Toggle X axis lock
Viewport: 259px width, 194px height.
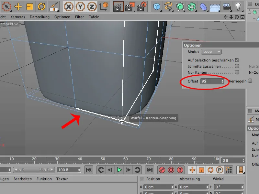(69, 6)
